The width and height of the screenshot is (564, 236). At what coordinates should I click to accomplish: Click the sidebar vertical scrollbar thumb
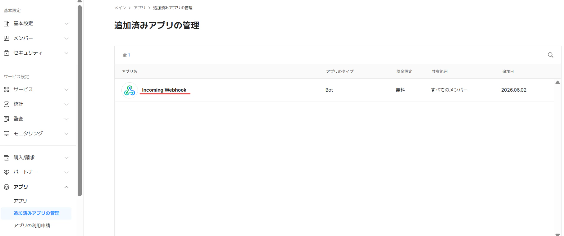tap(80, 101)
